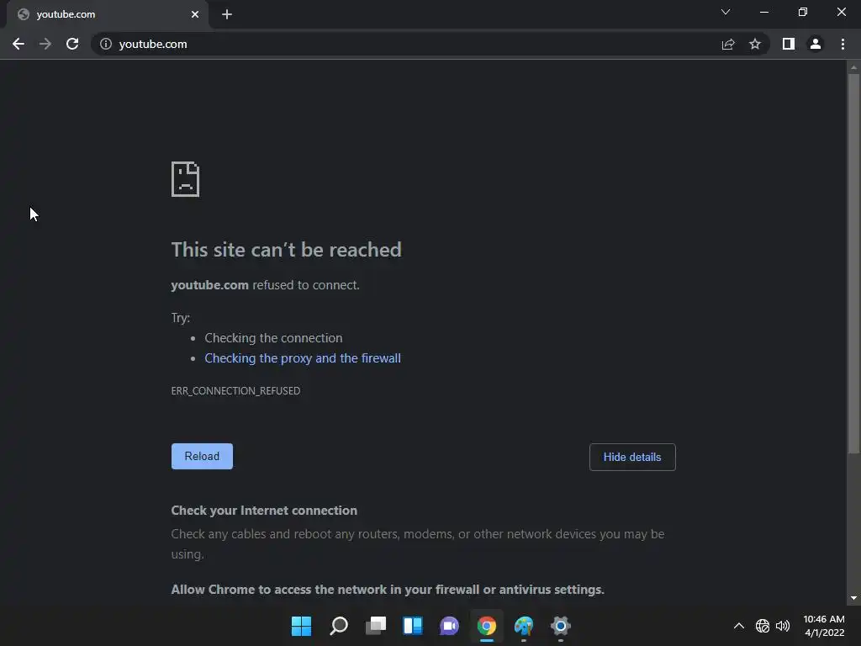Click the scrollbar up arrow
The height and width of the screenshot is (646, 861).
(x=853, y=67)
